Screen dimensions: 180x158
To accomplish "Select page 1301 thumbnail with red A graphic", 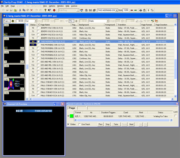I will point(14,84).
